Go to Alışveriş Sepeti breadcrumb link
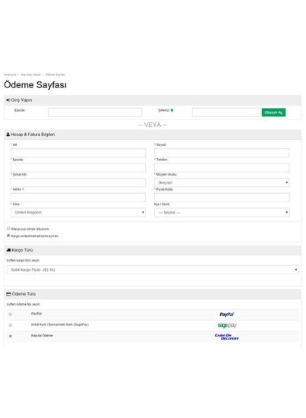306x418 pixels. pos(30,74)
